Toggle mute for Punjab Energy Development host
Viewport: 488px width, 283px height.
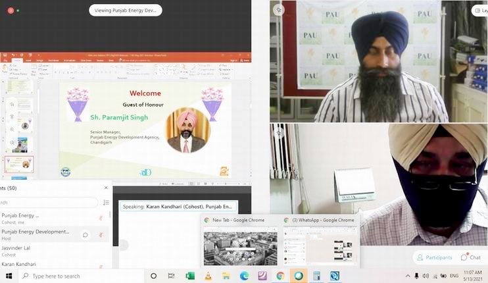(x=101, y=234)
